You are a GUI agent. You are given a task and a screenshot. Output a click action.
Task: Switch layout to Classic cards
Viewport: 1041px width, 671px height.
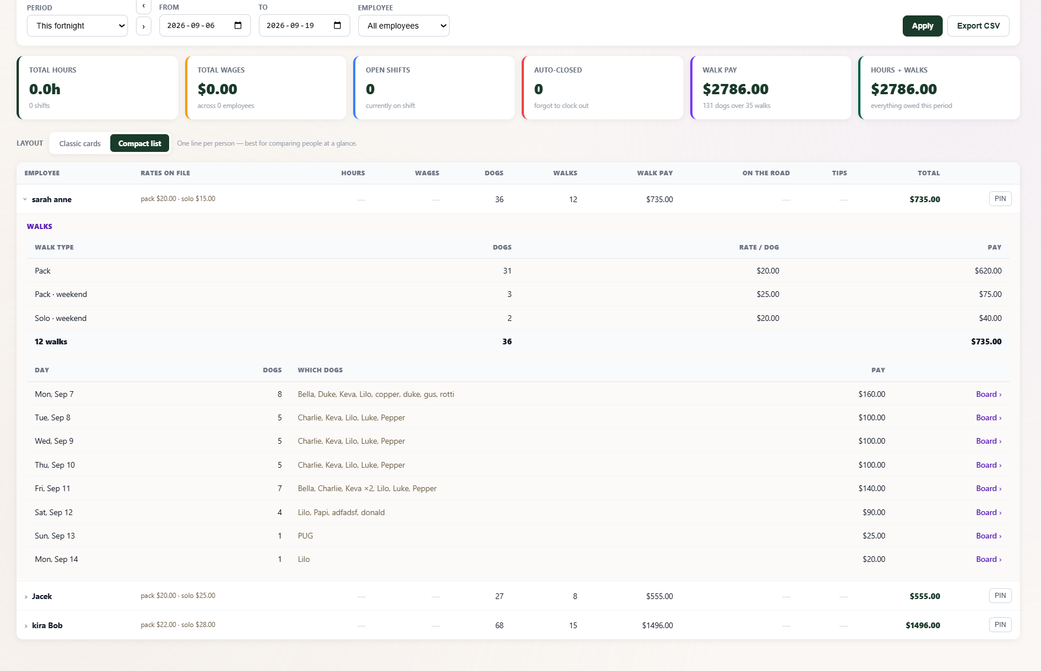point(80,143)
